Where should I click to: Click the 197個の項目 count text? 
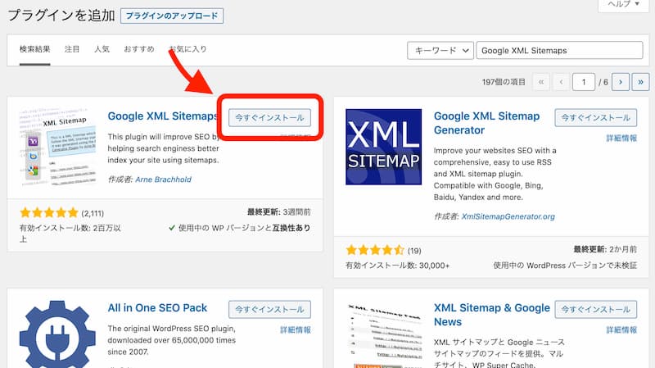[x=504, y=82]
